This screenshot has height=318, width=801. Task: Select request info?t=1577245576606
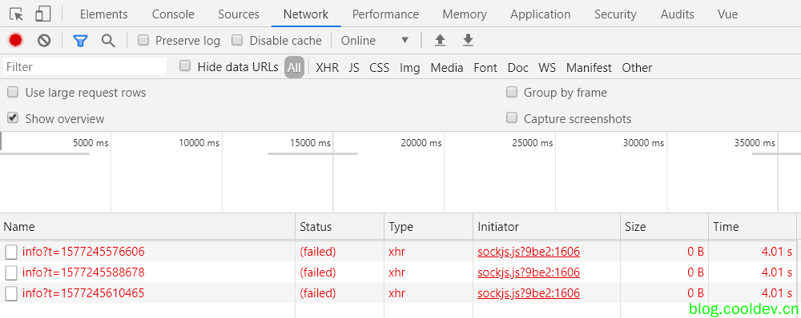83,252
